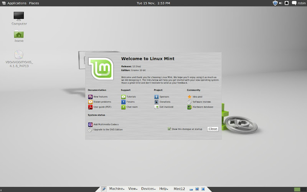Screen dimensions: 307x192
Task: Click the Donations link text
Action: (x=165, y=102)
